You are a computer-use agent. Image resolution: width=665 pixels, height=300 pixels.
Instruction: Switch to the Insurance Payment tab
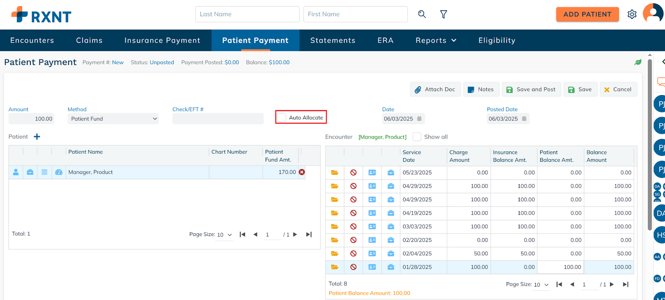tap(162, 40)
